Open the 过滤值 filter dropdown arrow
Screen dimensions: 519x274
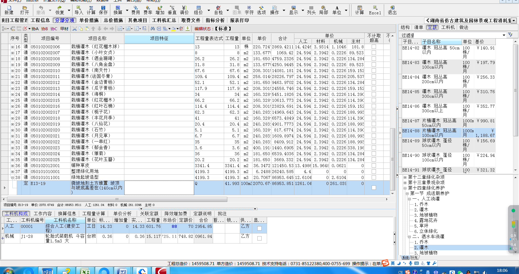click(x=504, y=35)
